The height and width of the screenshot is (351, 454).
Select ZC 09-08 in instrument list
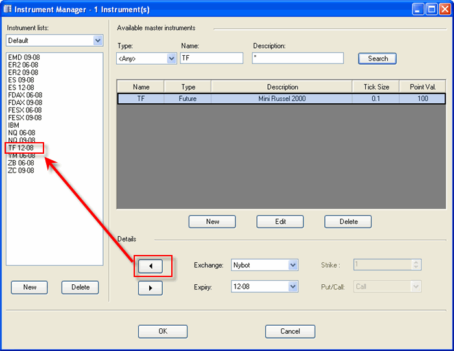(x=21, y=170)
